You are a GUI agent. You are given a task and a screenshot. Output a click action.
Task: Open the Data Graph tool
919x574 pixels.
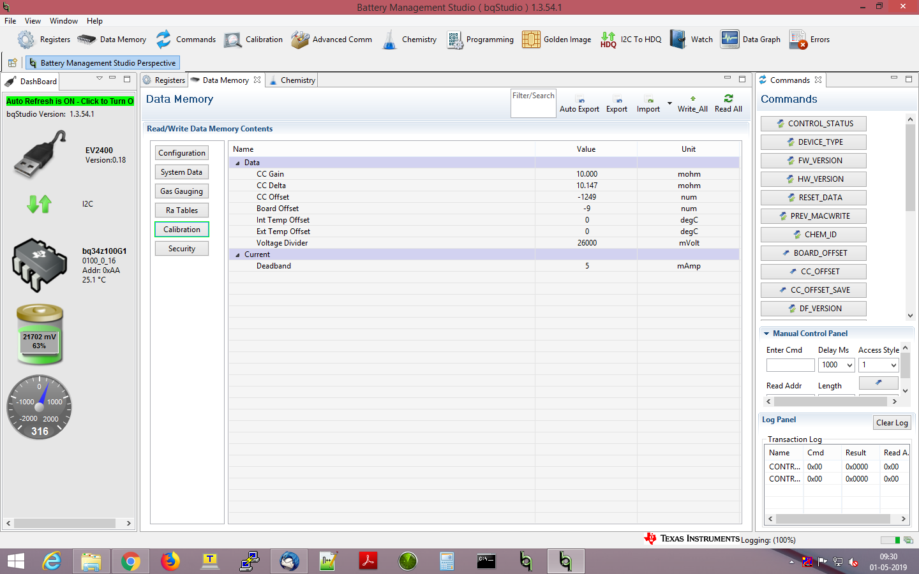pyautogui.click(x=751, y=40)
